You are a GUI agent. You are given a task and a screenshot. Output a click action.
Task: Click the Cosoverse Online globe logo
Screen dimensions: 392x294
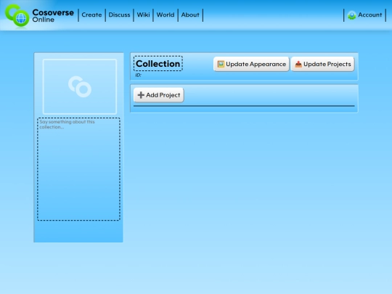point(17,15)
